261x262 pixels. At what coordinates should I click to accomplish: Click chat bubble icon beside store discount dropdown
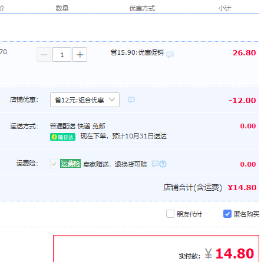(131, 100)
